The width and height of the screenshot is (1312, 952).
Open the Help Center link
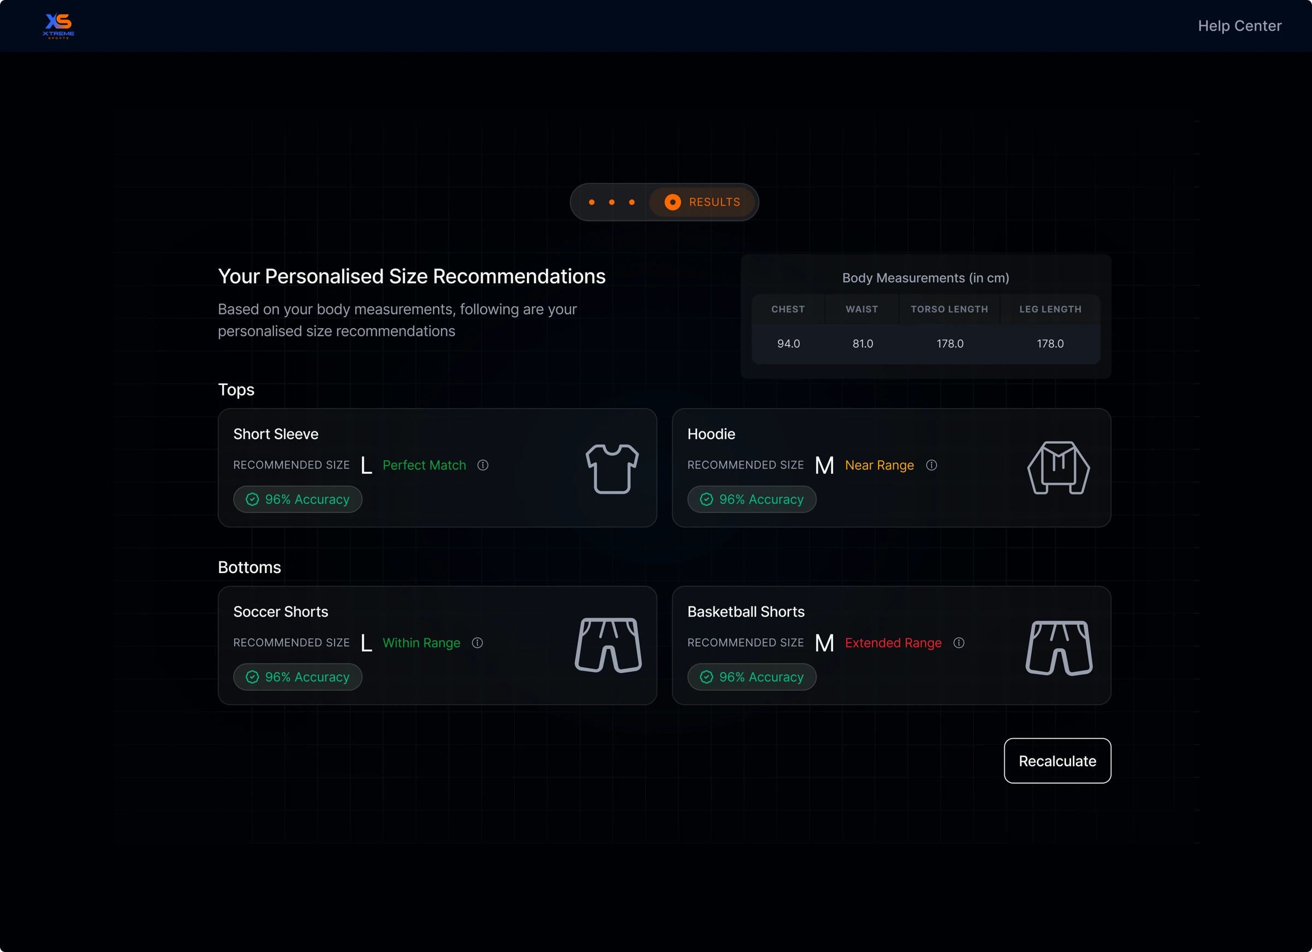tap(1239, 26)
